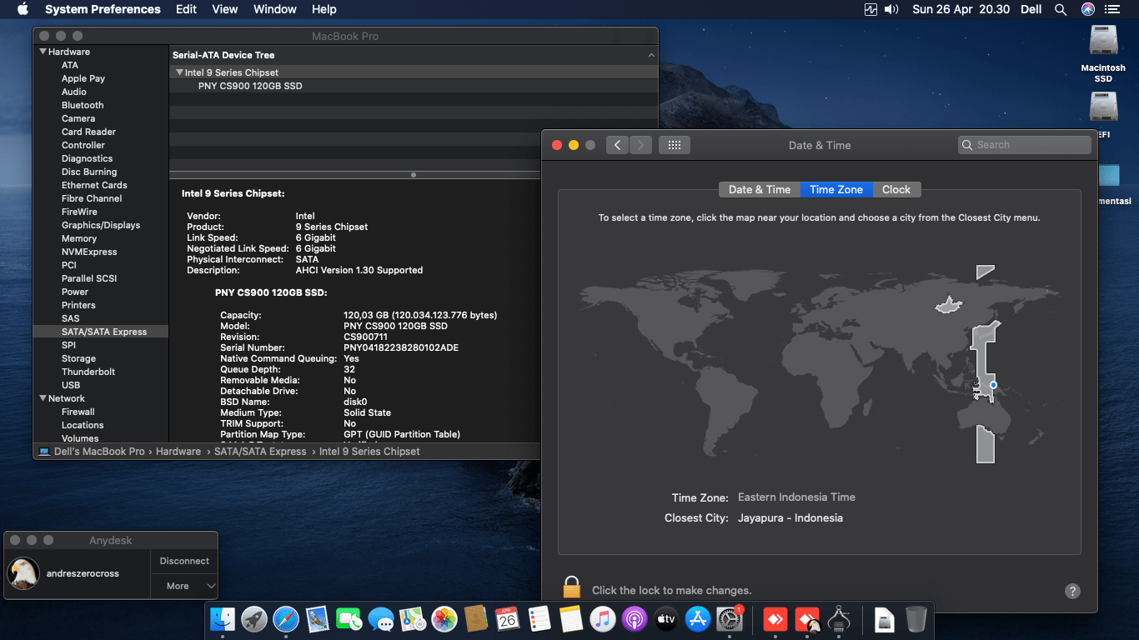Click the Dell user menu bar item
The image size is (1139, 640).
[1031, 9]
